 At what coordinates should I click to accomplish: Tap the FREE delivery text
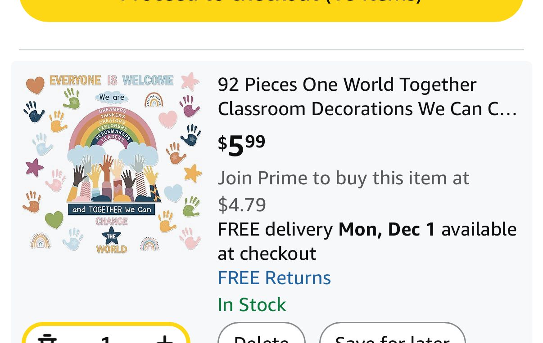coord(275,229)
